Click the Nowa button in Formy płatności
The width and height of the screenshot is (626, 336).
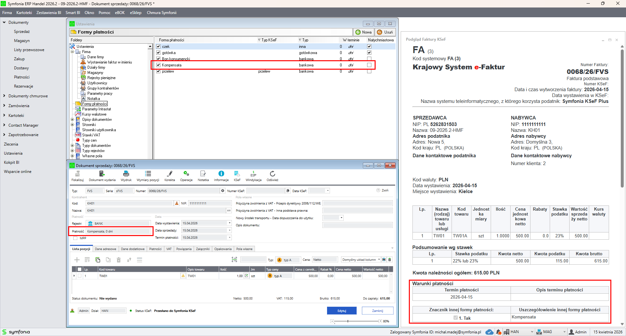click(363, 32)
